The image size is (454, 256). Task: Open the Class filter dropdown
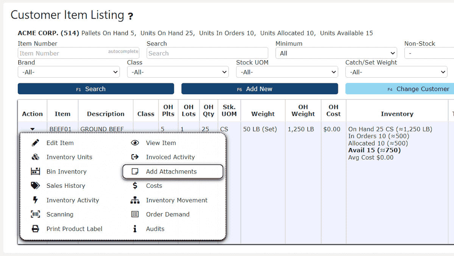[x=178, y=72]
